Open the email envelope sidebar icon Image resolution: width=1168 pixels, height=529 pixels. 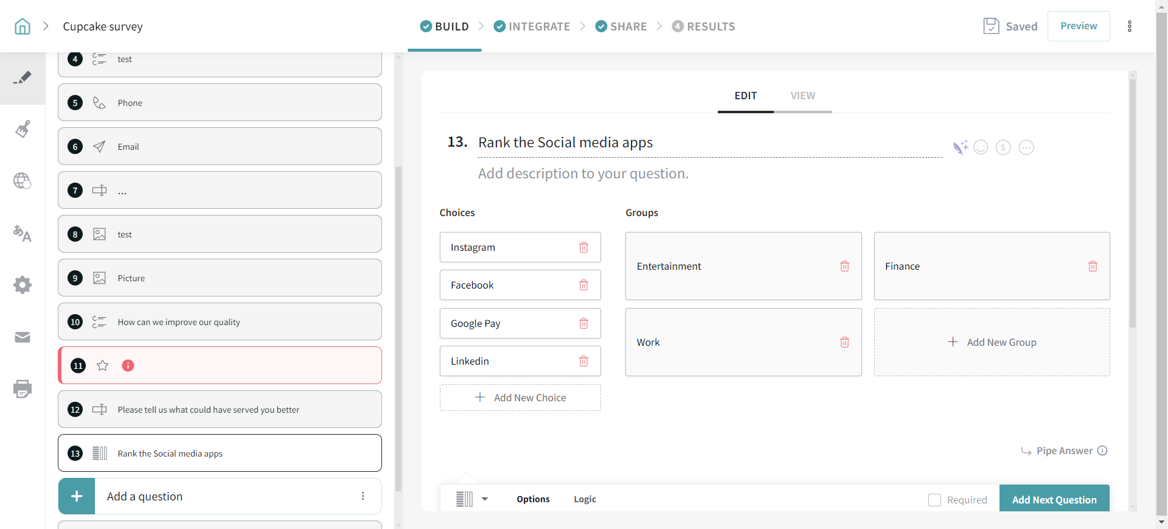[23, 337]
